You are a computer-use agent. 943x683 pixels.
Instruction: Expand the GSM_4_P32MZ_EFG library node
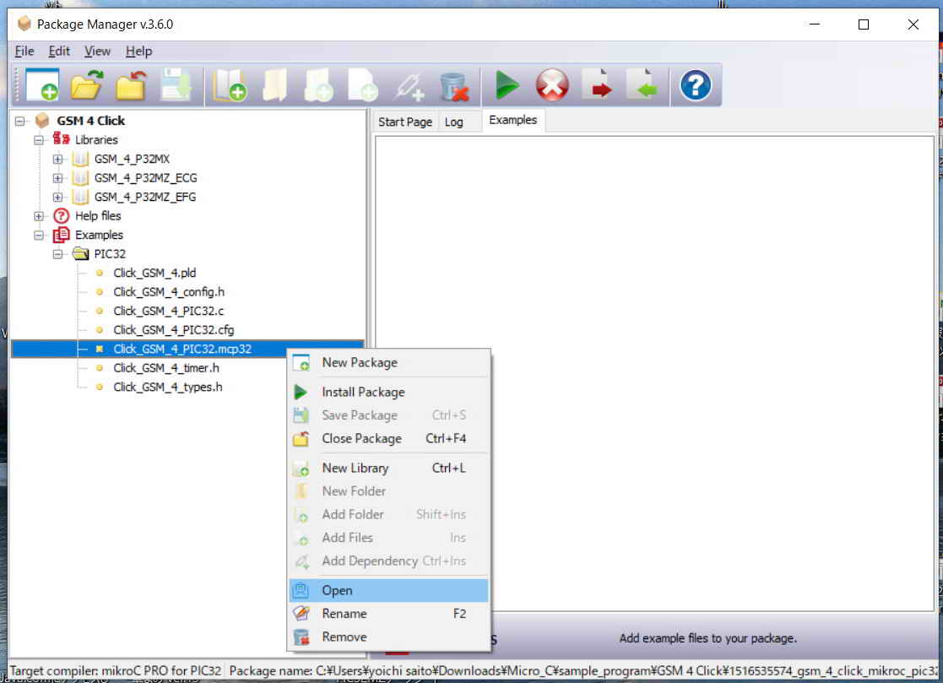point(58,198)
